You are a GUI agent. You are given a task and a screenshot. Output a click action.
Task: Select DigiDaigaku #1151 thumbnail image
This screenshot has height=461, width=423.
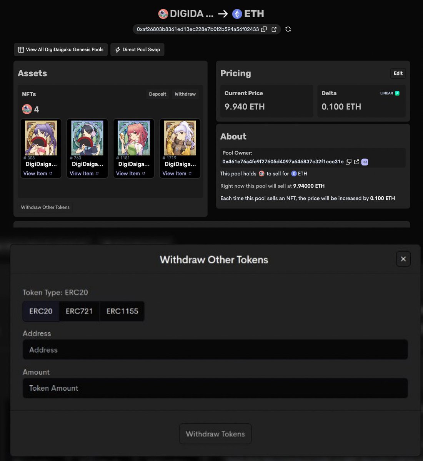(134, 138)
